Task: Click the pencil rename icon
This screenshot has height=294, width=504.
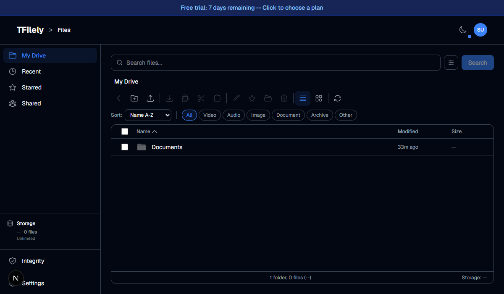Action: [236, 98]
